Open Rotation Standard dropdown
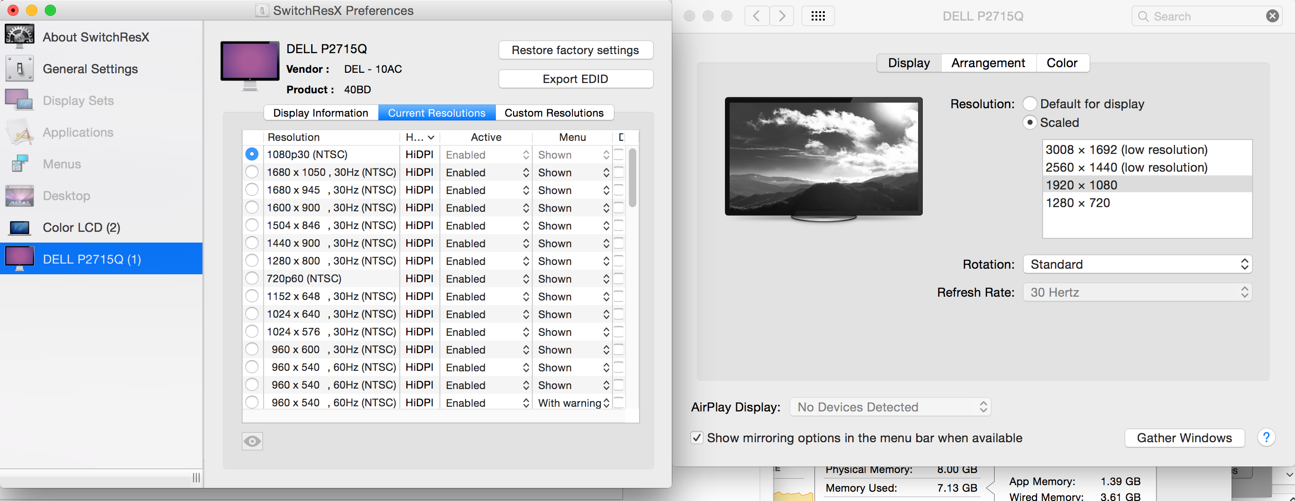This screenshot has width=1295, height=501. pyautogui.click(x=1137, y=264)
